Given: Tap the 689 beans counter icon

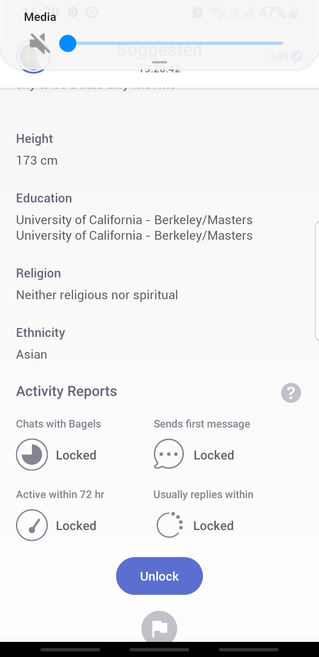Looking at the screenshot, I should click(x=297, y=56).
